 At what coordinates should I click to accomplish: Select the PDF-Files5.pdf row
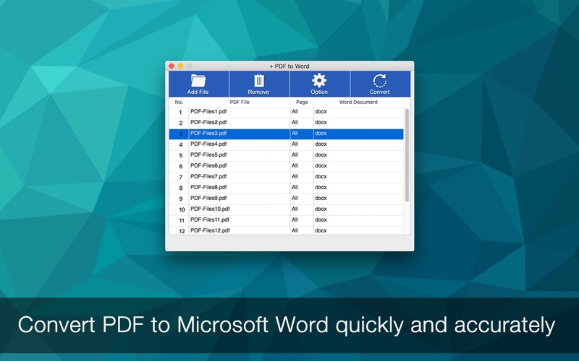tap(286, 155)
